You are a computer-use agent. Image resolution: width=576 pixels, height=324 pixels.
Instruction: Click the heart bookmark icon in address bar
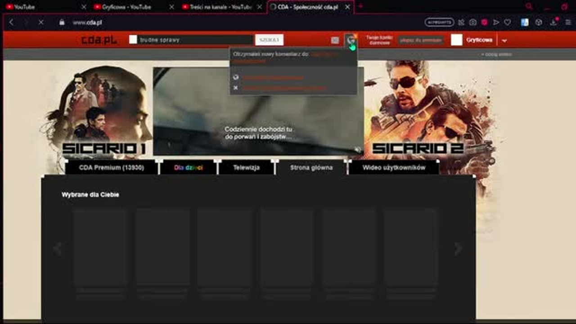tap(508, 22)
